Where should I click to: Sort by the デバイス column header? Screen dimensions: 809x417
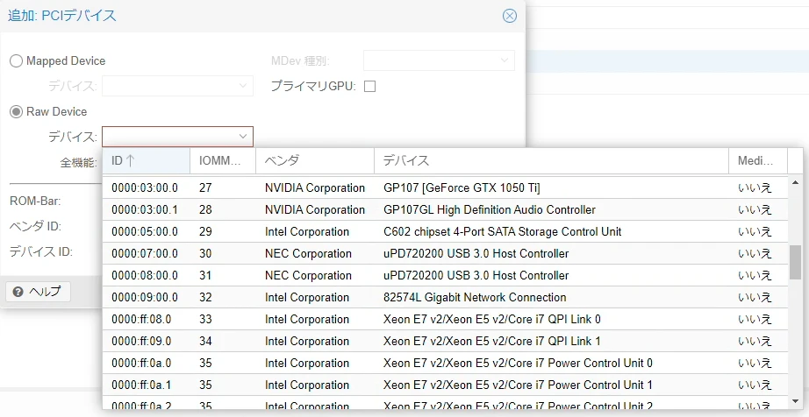(551, 160)
